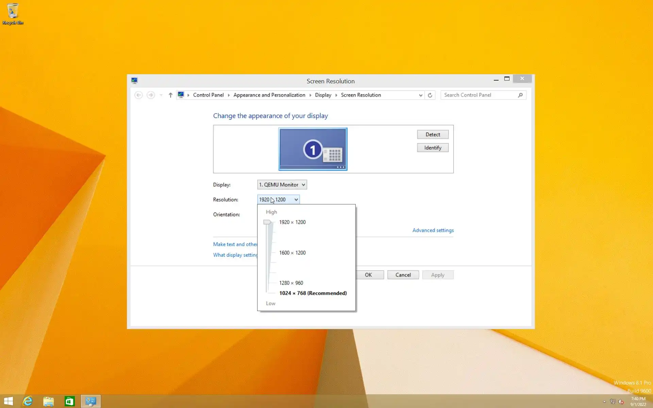Viewport: 653px width, 408px height.
Task: Open File Explorer from the taskbar
Action: (48, 401)
